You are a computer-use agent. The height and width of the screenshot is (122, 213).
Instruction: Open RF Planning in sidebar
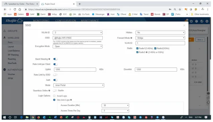(13, 55)
